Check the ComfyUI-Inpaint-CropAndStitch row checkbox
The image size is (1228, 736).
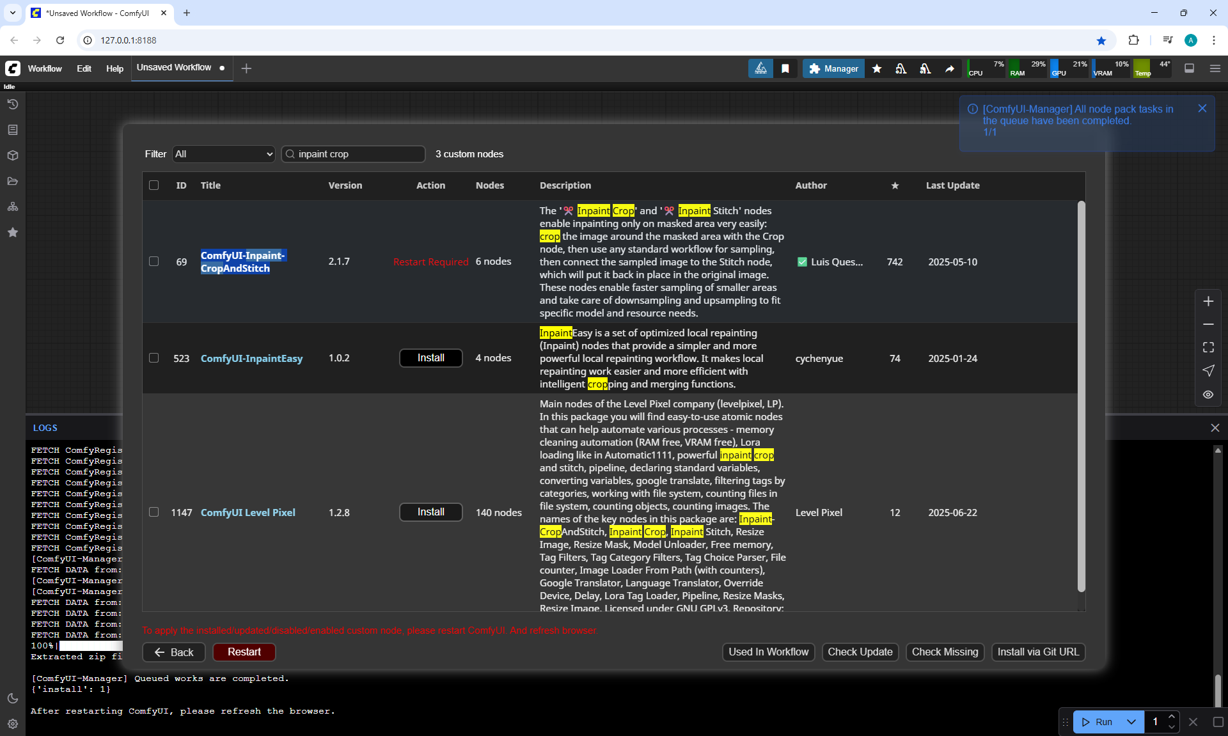(153, 262)
